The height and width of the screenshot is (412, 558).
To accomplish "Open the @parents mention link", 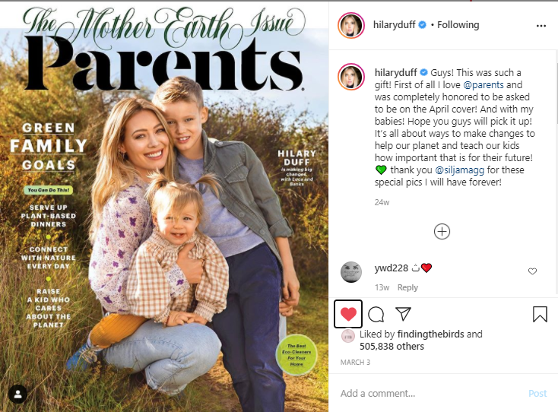I will pos(483,84).
